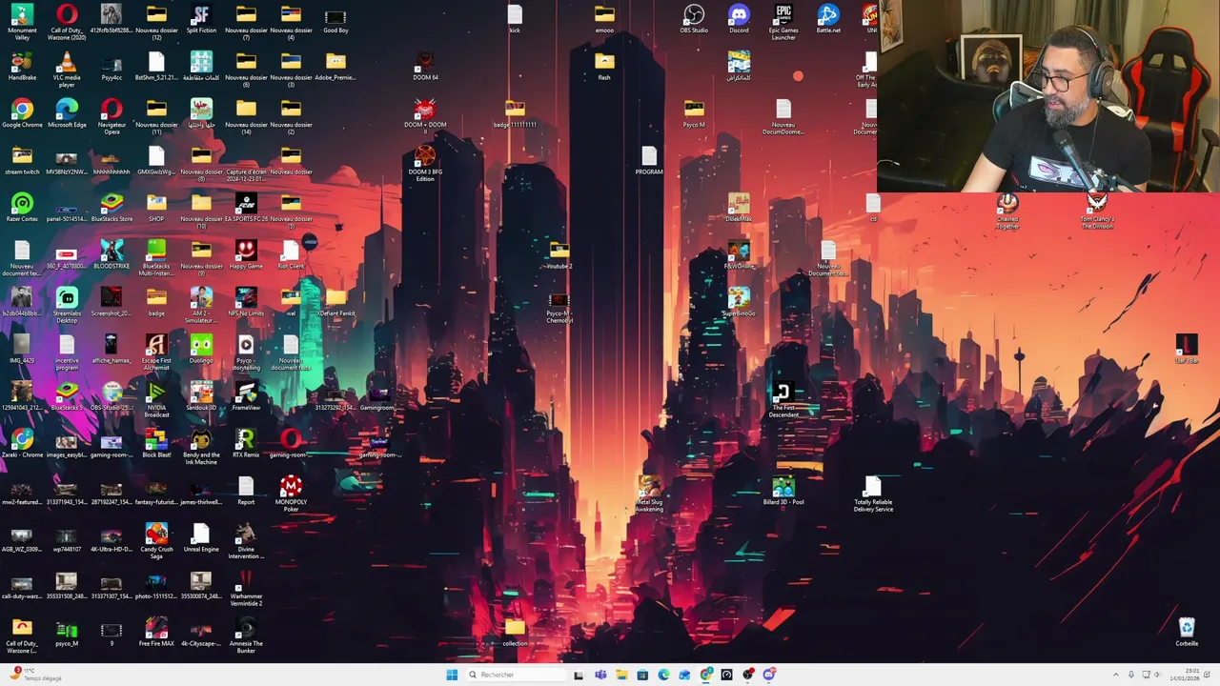Launch DOOM 3 BFG Edition
This screenshot has height=686, width=1220.
point(425,164)
